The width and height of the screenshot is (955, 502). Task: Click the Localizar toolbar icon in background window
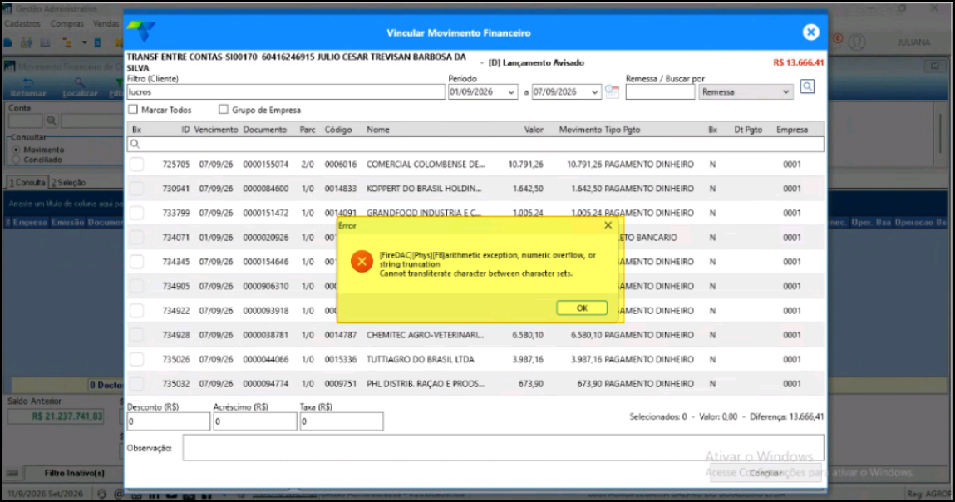click(x=80, y=88)
